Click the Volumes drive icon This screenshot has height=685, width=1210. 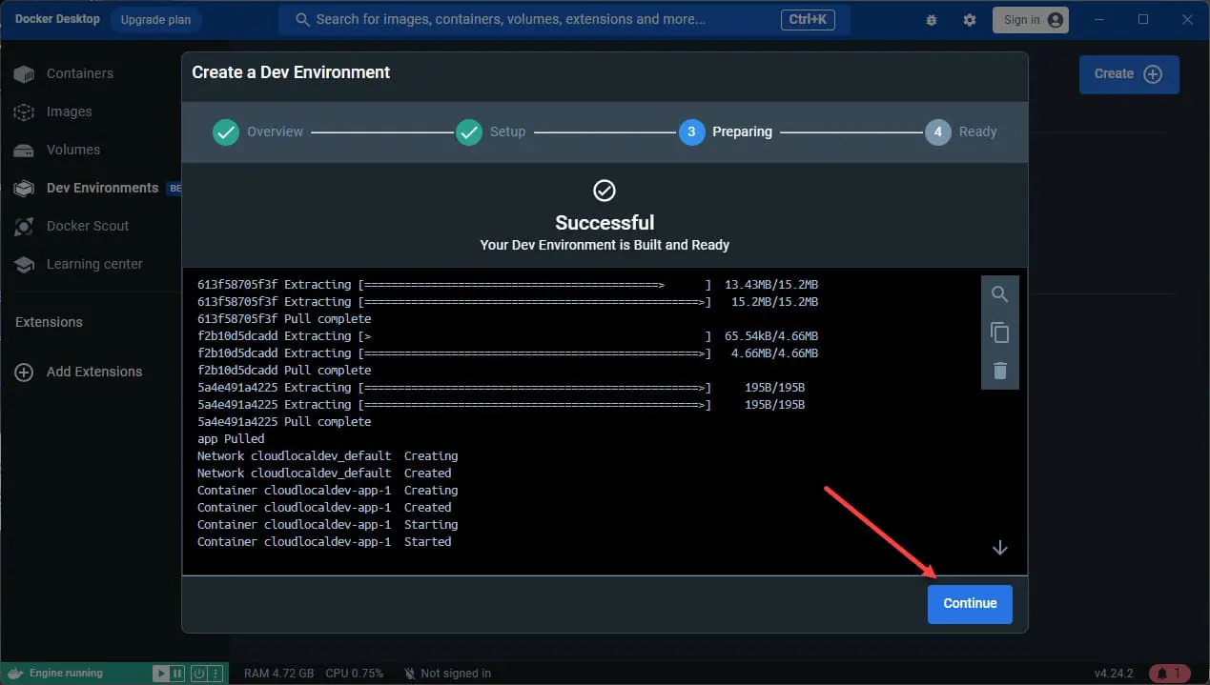[x=24, y=150]
